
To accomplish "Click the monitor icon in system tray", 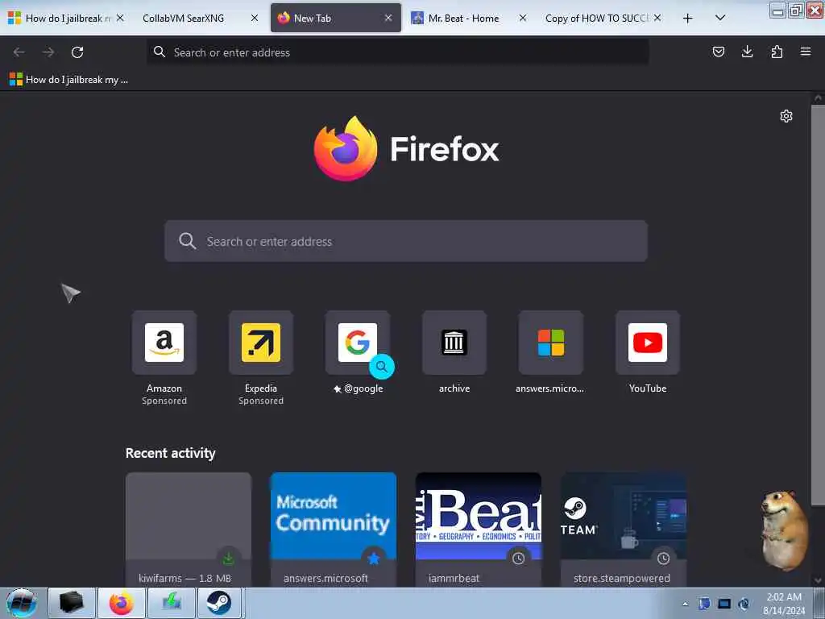I will 724,604.
